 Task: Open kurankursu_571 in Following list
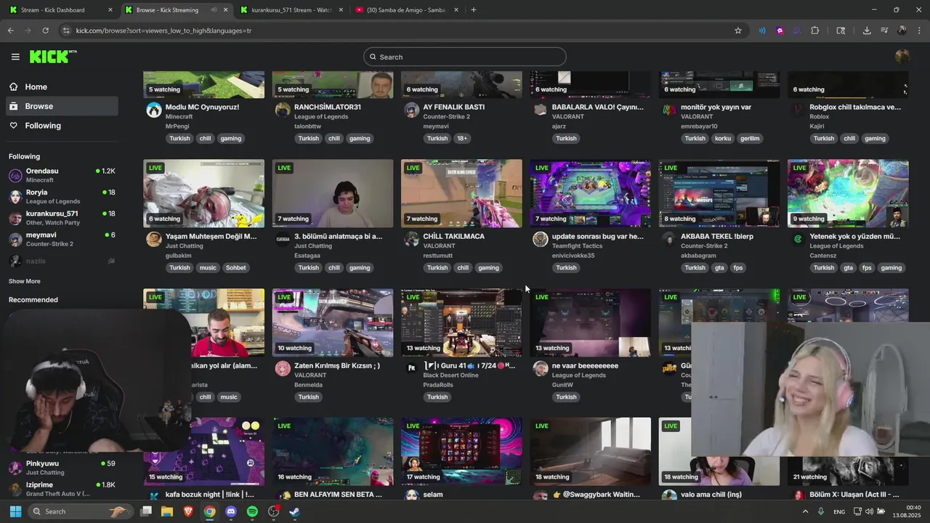[x=61, y=218]
